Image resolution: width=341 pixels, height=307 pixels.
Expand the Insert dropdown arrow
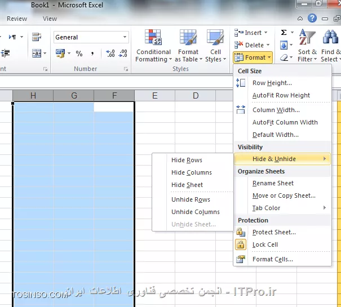pos(265,33)
